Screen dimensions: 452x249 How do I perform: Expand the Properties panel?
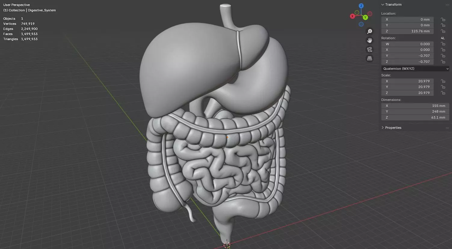383,128
